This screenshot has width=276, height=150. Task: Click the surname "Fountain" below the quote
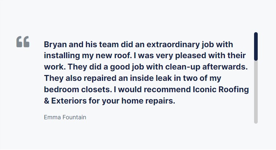pyautogui.click(x=75, y=117)
